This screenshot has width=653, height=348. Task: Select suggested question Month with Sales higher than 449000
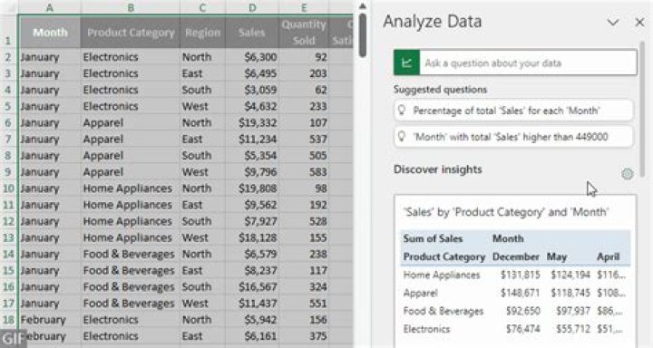[513, 137]
